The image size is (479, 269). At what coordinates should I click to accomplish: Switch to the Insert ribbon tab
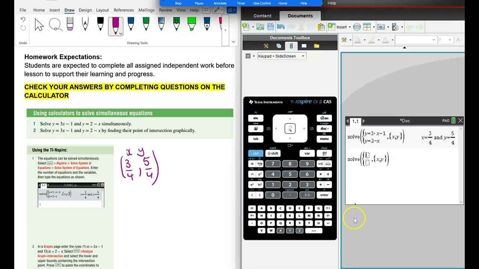[55, 10]
